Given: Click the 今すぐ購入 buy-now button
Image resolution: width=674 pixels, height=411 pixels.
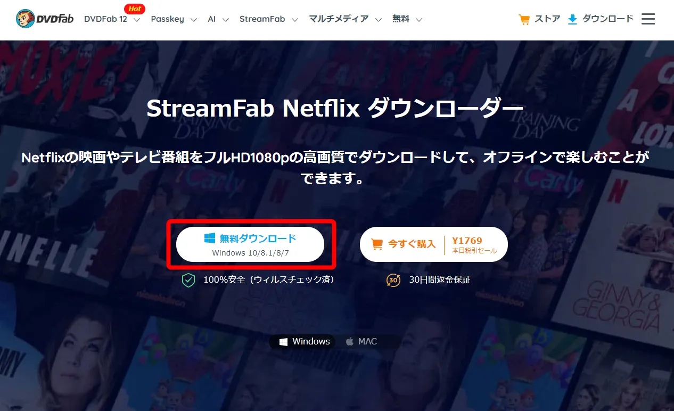Looking at the screenshot, I should (434, 244).
